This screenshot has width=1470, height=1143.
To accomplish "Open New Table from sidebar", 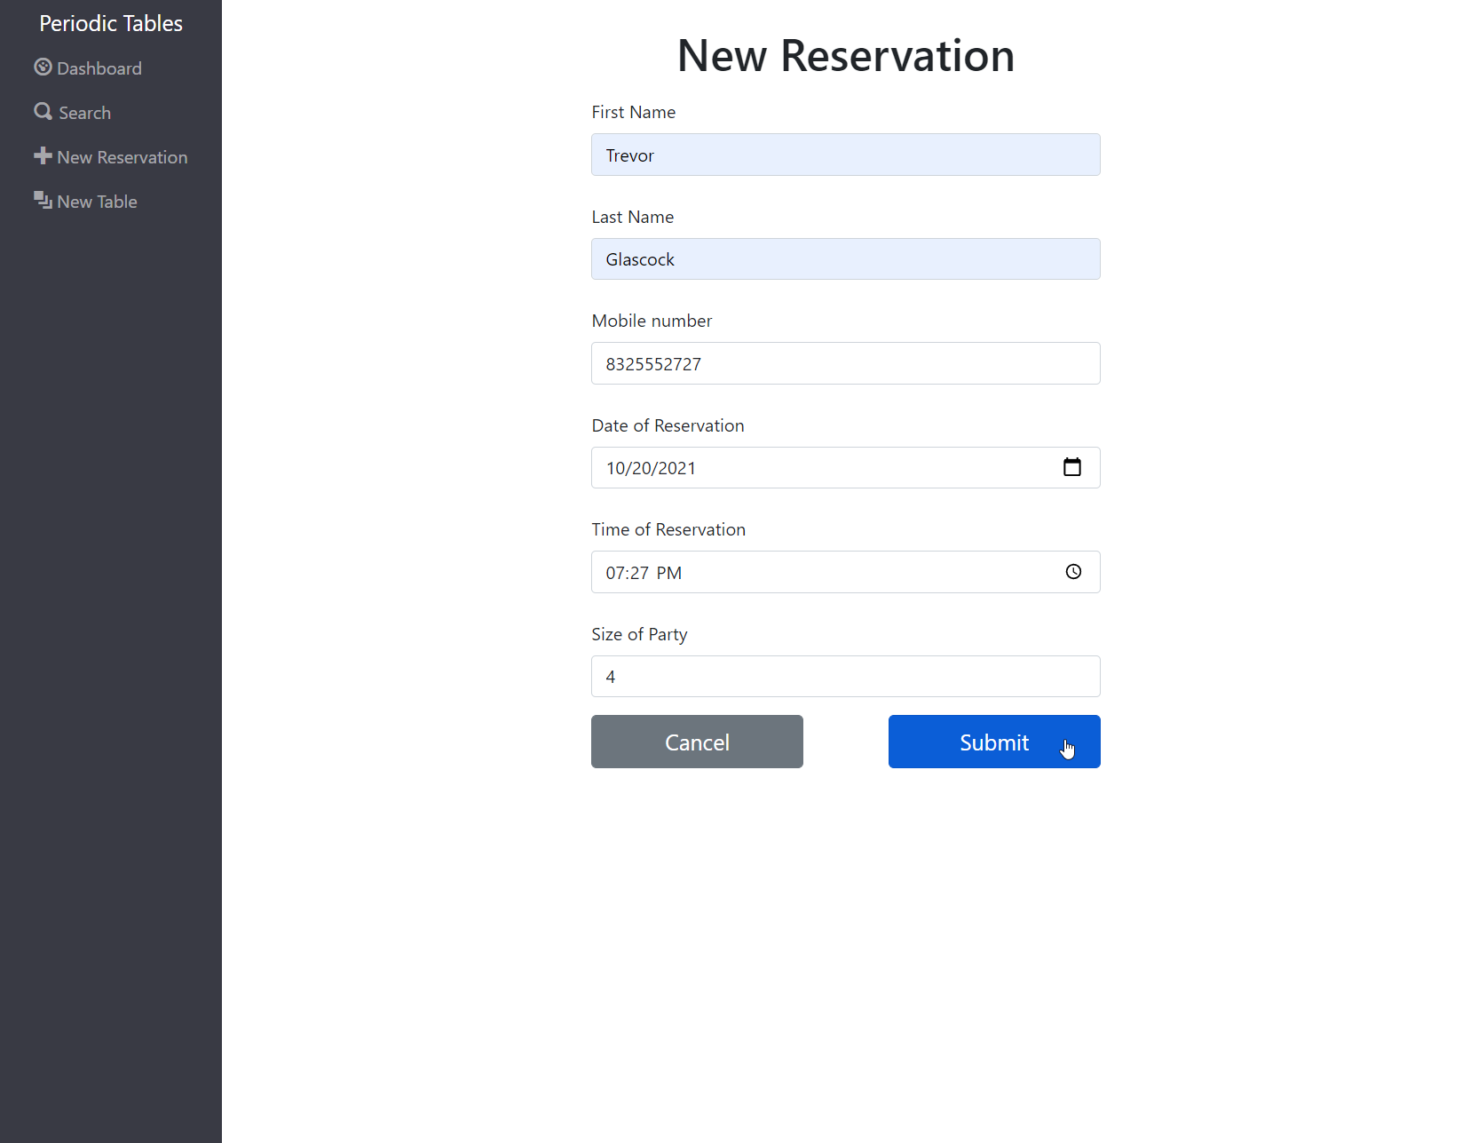I will (x=85, y=202).
